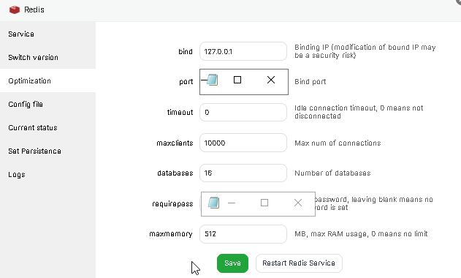Click the 'Binding IP' warning description

click(365, 51)
